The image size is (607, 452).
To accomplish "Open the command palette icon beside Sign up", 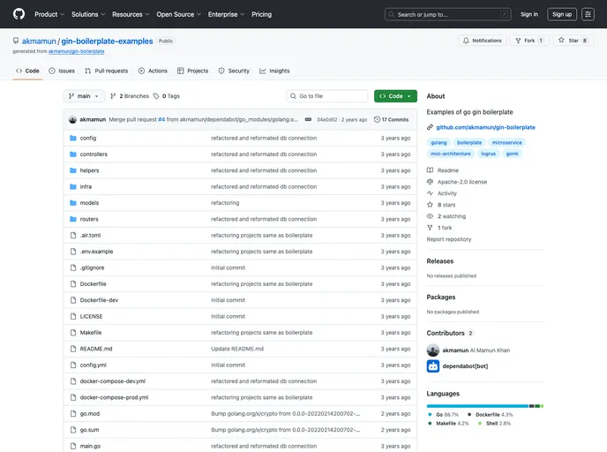I will (x=588, y=14).
